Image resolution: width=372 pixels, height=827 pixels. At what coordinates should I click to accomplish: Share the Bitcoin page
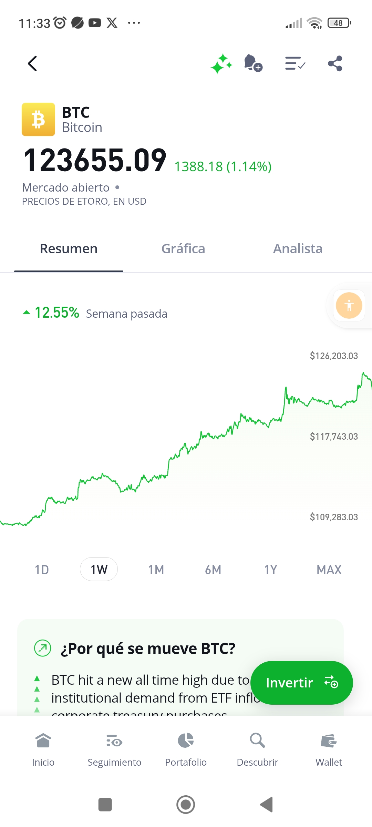point(335,63)
